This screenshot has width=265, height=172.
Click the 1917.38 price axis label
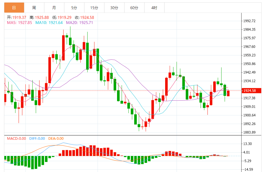(x=249, y=98)
